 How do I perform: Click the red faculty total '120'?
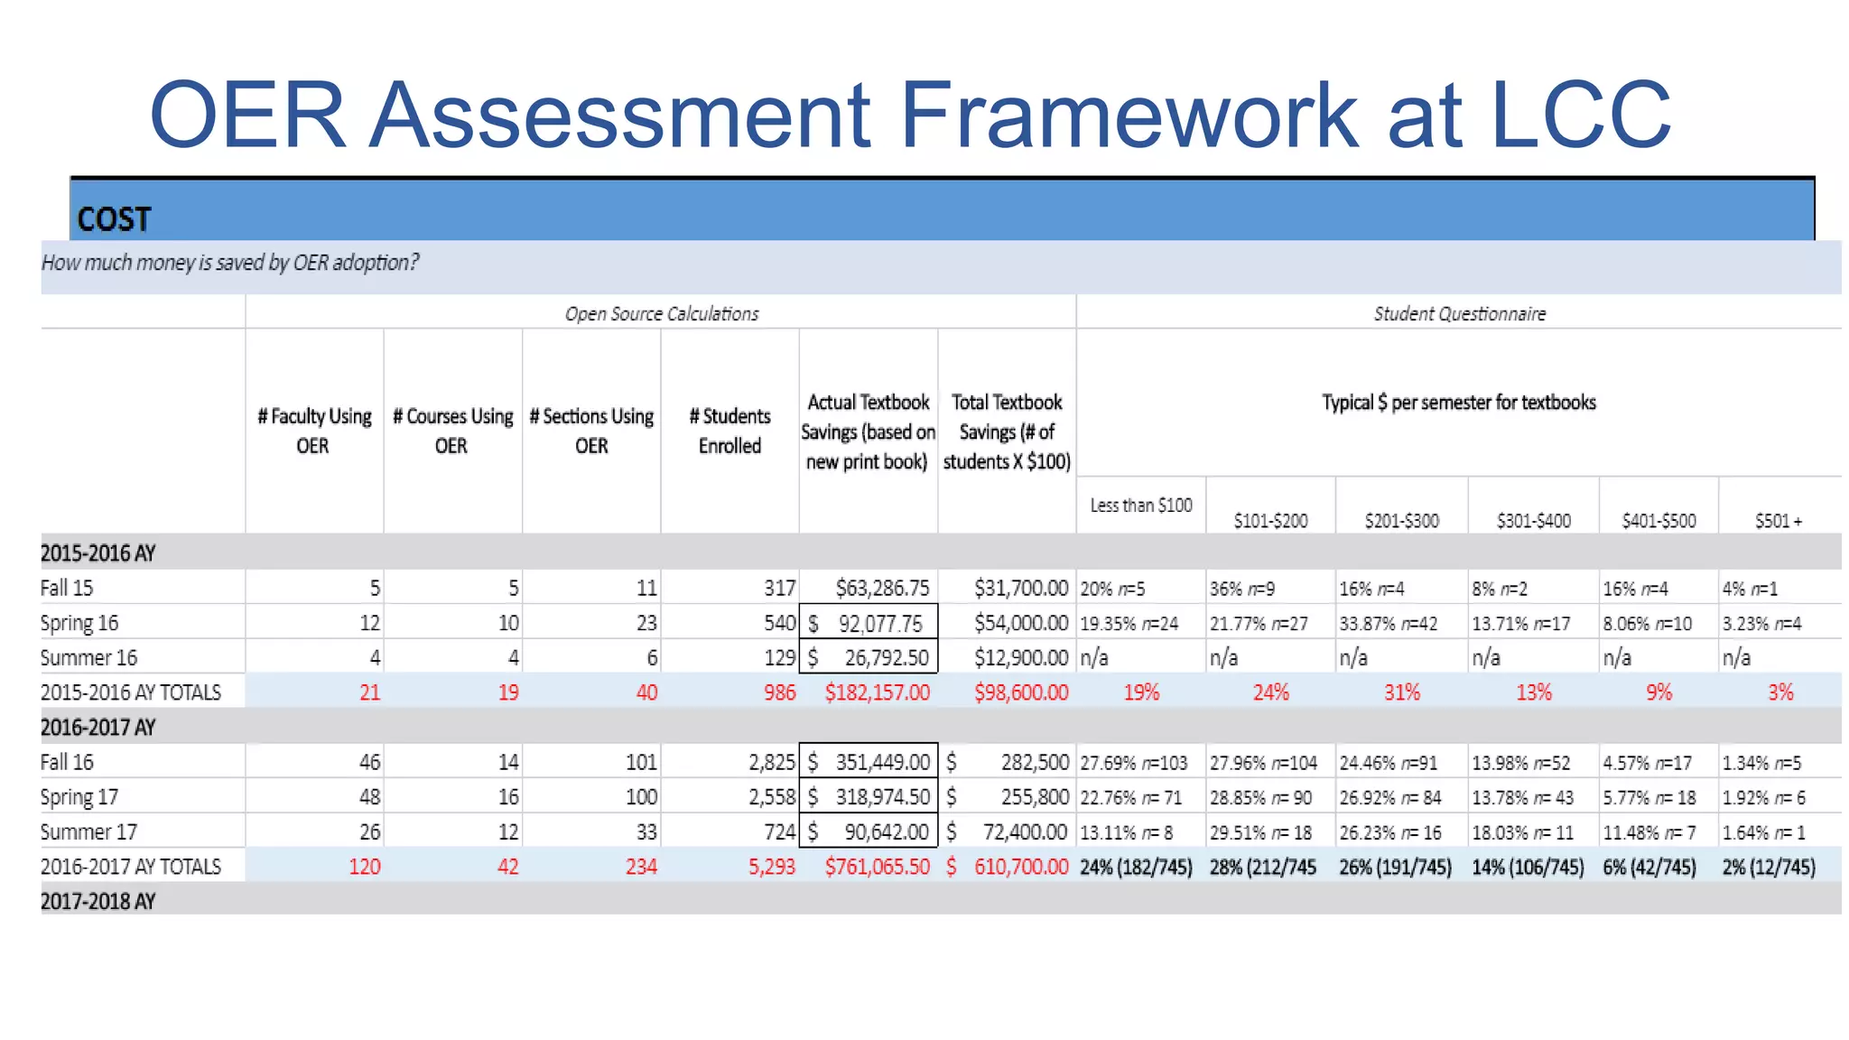click(365, 867)
